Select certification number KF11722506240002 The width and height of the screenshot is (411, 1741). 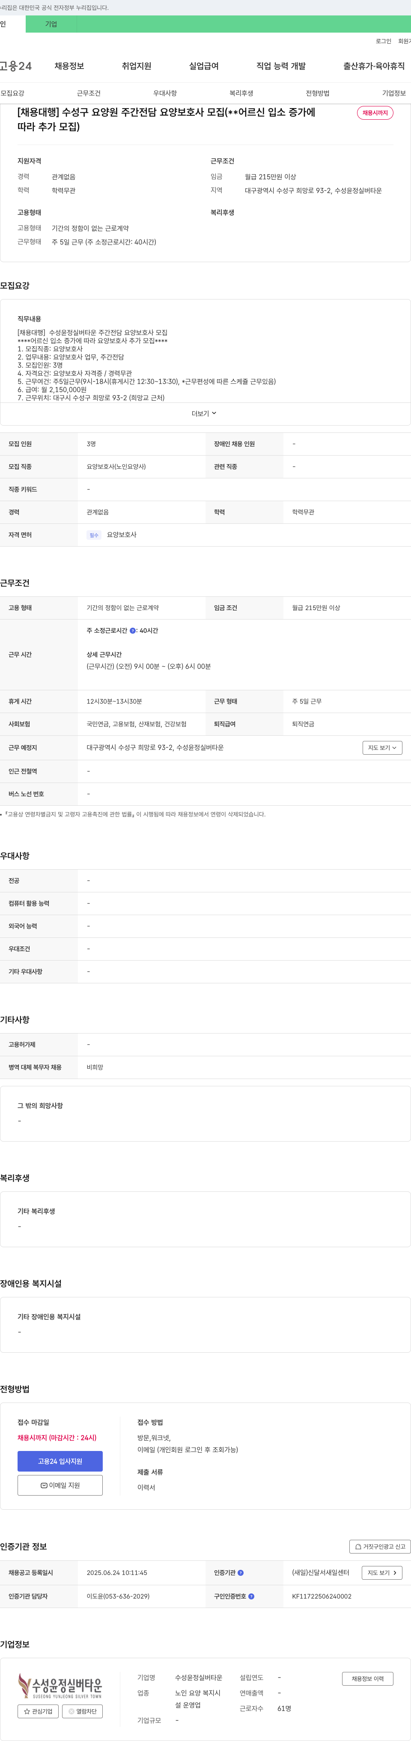pos(322,1596)
